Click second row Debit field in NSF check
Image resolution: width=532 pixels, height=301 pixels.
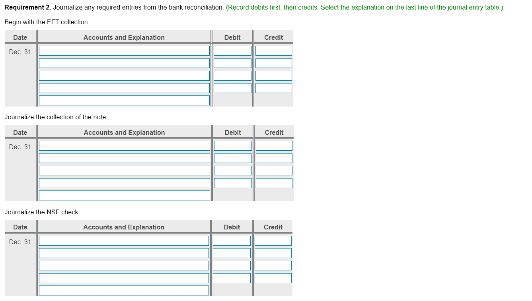(x=232, y=253)
